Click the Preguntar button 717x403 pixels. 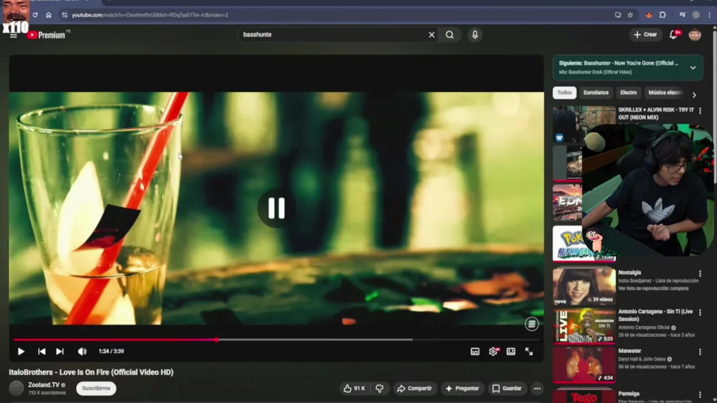pyautogui.click(x=462, y=388)
